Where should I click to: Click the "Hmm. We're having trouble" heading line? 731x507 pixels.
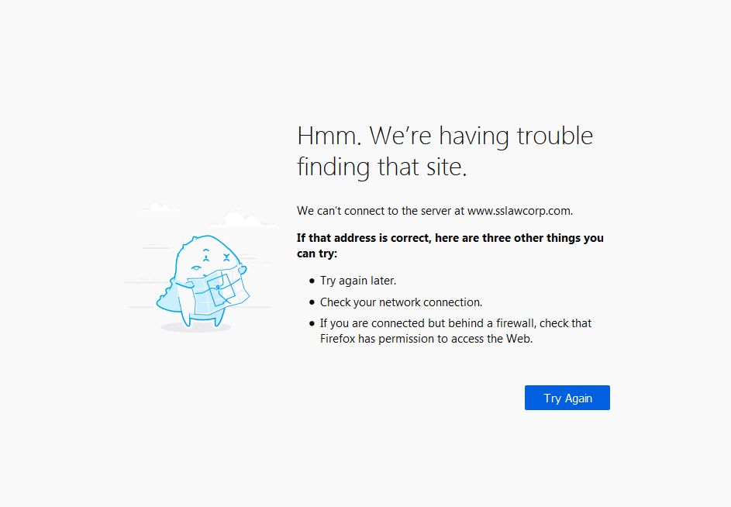(x=445, y=136)
